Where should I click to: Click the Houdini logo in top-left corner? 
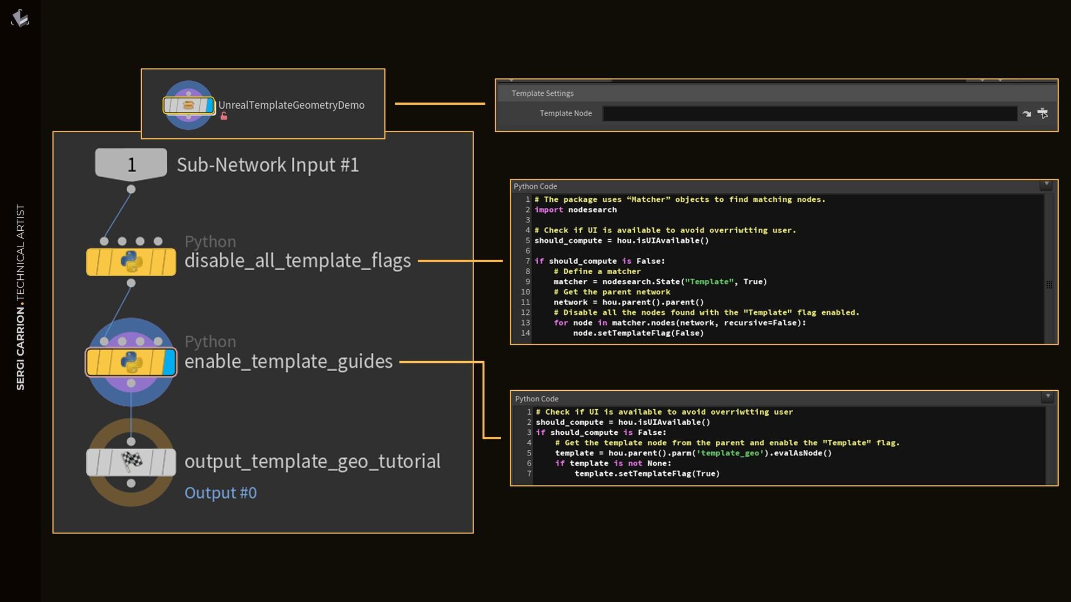tap(20, 18)
